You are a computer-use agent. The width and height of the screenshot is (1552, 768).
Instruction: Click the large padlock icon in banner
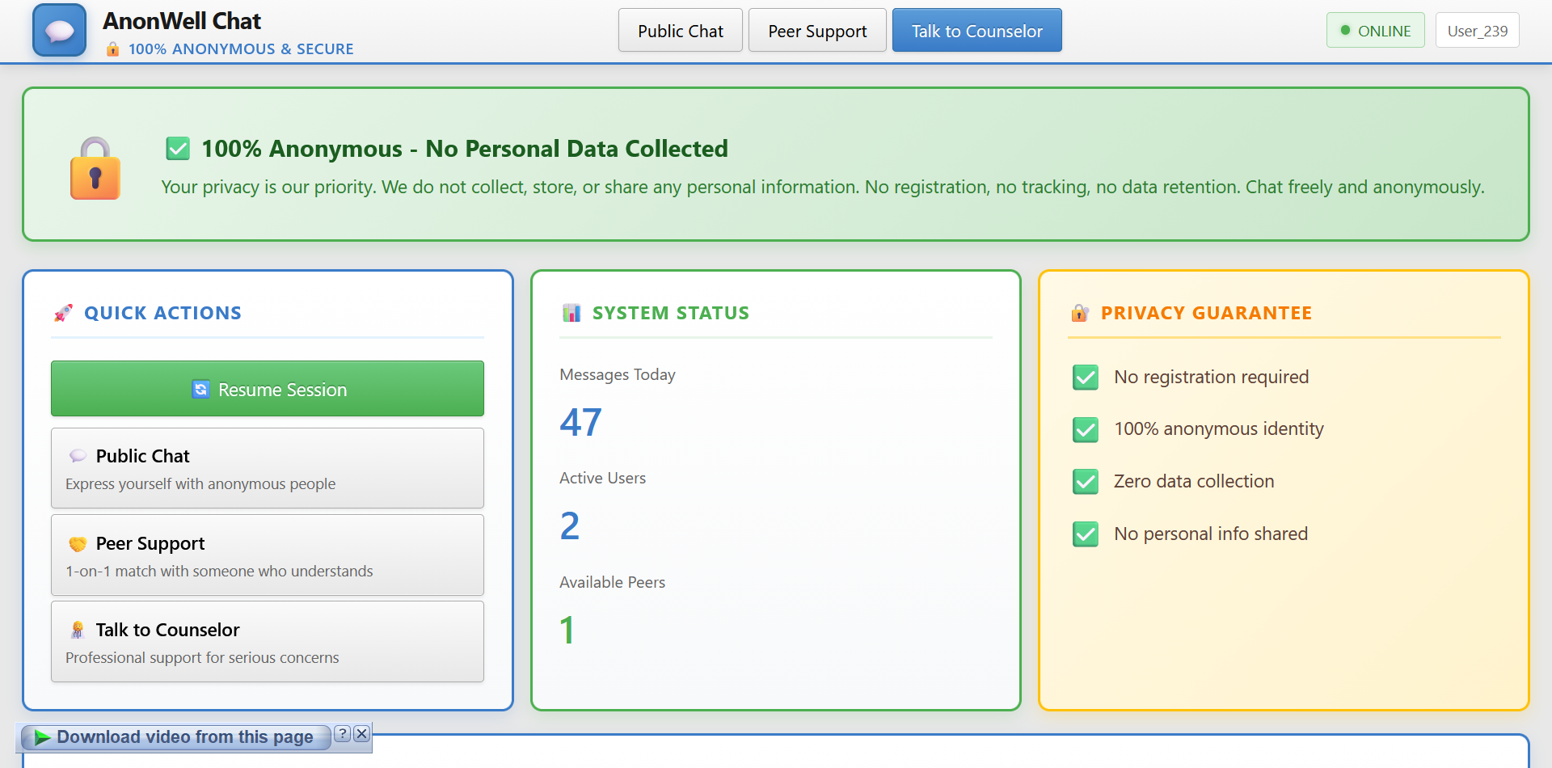click(x=95, y=169)
